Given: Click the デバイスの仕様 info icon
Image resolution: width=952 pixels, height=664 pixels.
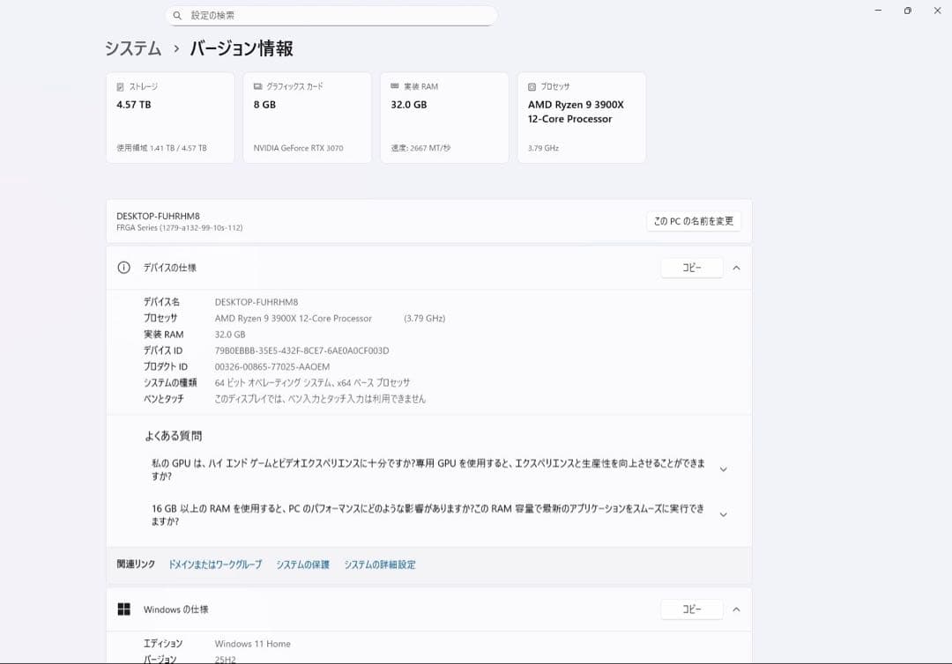Looking at the screenshot, I should (x=123, y=267).
